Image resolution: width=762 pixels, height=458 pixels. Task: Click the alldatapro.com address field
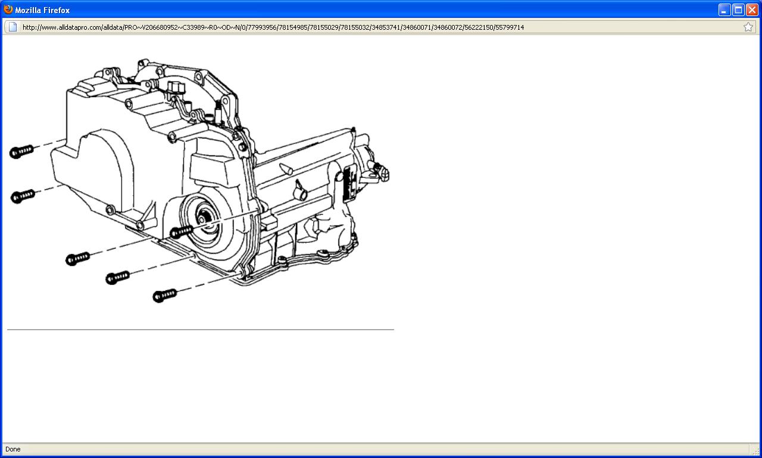pyautogui.click(x=357, y=27)
